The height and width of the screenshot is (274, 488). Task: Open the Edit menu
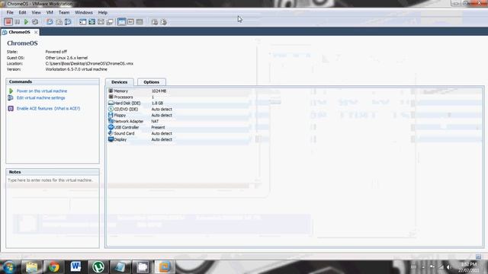22,12
